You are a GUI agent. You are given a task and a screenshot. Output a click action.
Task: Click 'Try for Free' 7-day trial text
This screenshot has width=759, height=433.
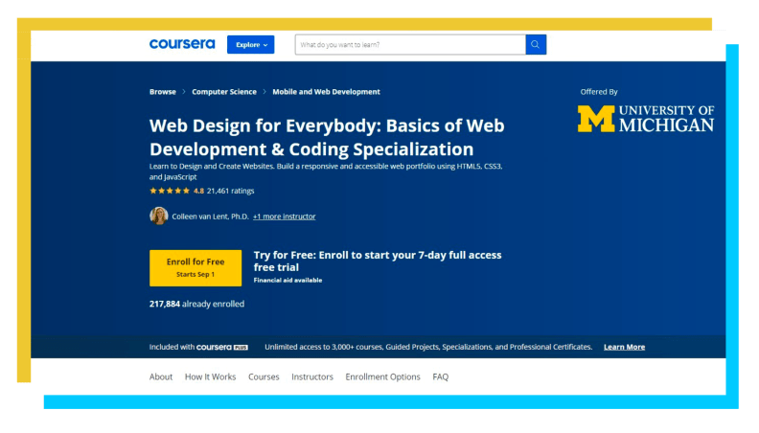378,262
